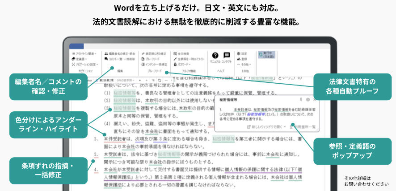Click the lock icon beside パスワード

175,64
